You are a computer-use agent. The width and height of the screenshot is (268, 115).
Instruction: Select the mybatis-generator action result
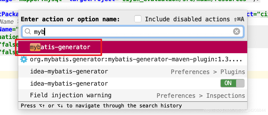(x=133, y=47)
